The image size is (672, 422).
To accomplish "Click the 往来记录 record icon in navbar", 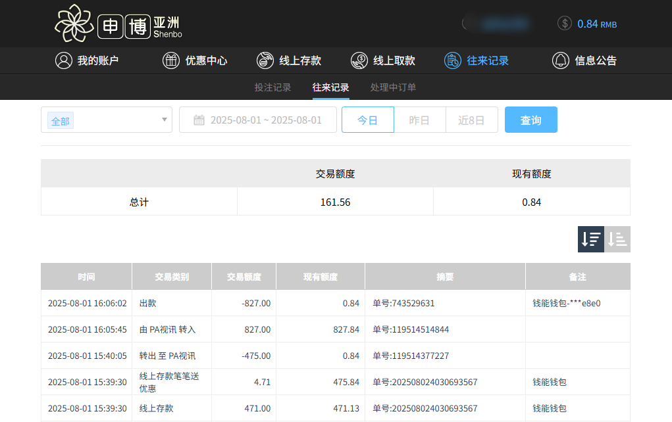I will pos(452,60).
